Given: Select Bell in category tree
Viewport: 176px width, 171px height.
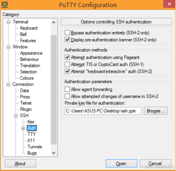Looking at the screenshot, I should [23, 34].
